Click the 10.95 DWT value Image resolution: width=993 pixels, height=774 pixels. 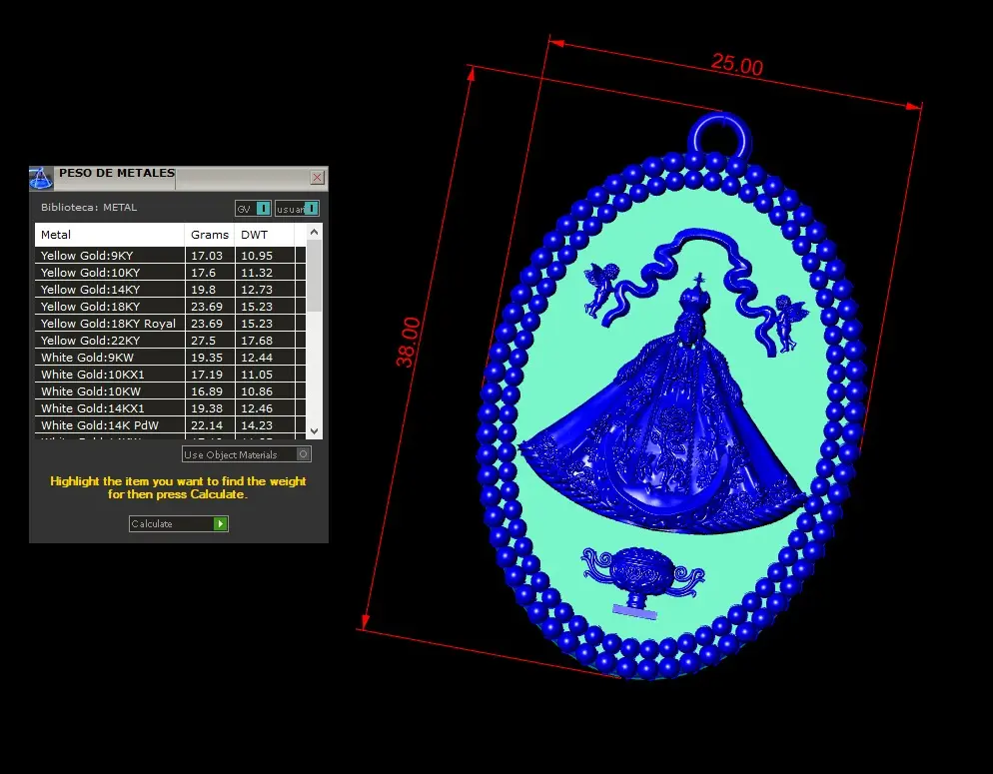click(x=257, y=256)
